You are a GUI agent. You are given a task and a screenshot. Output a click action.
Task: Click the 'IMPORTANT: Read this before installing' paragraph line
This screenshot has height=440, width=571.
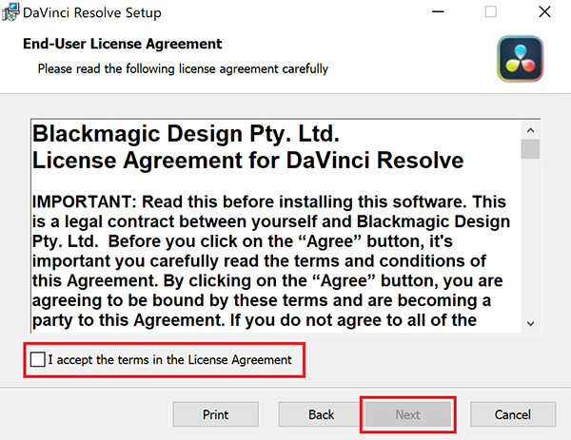[269, 201]
